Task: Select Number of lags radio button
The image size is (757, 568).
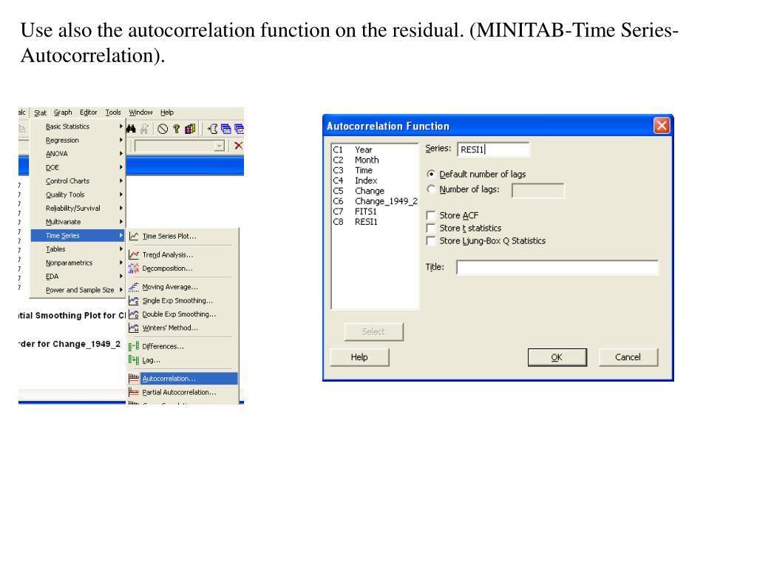Action: 431,189
